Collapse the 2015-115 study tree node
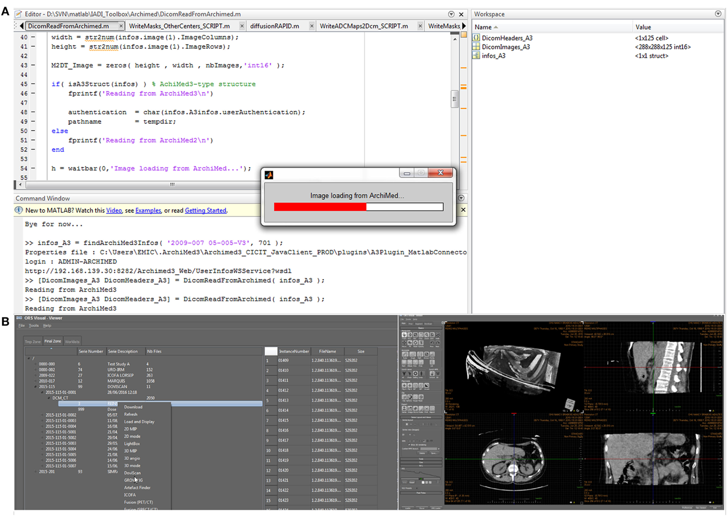 click(36, 387)
